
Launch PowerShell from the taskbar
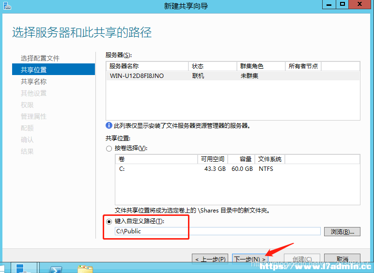pyautogui.click(x=55, y=269)
